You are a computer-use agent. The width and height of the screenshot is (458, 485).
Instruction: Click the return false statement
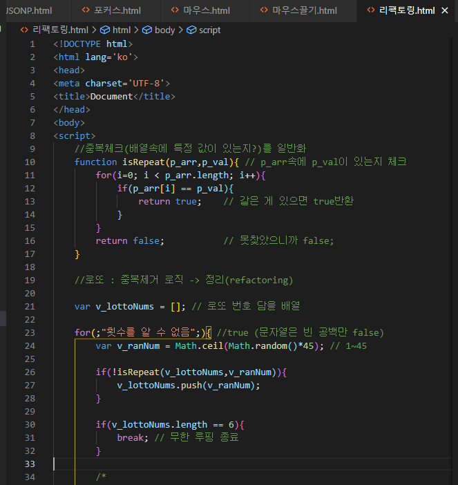coord(130,241)
